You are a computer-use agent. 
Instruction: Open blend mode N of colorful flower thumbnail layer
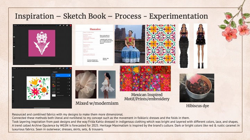pos(67,86)
